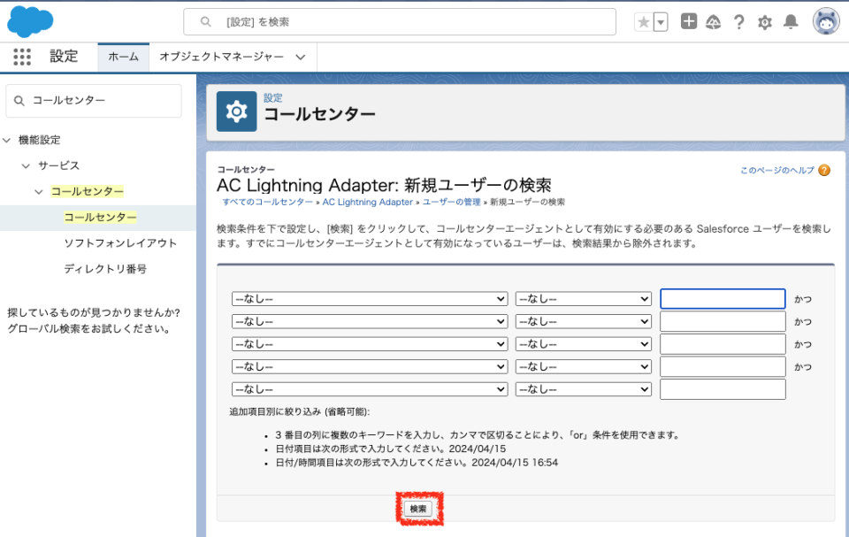The width and height of the screenshot is (849, 537).
Task: Collapse the コールセンター parent tree node
Action: pos(38,192)
